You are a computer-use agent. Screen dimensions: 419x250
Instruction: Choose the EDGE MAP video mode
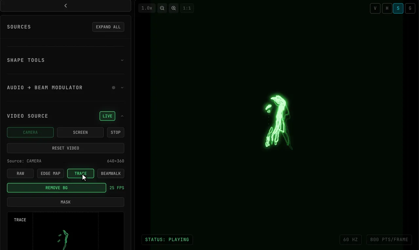50,173
